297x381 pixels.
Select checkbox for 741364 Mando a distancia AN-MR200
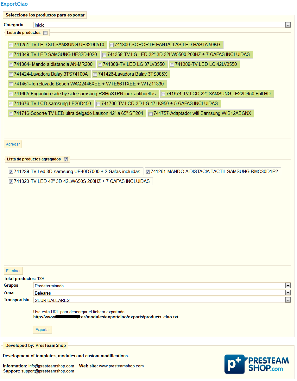pos(11,65)
